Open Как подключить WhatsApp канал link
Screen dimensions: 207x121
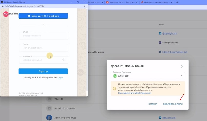pyautogui.click(x=134, y=93)
